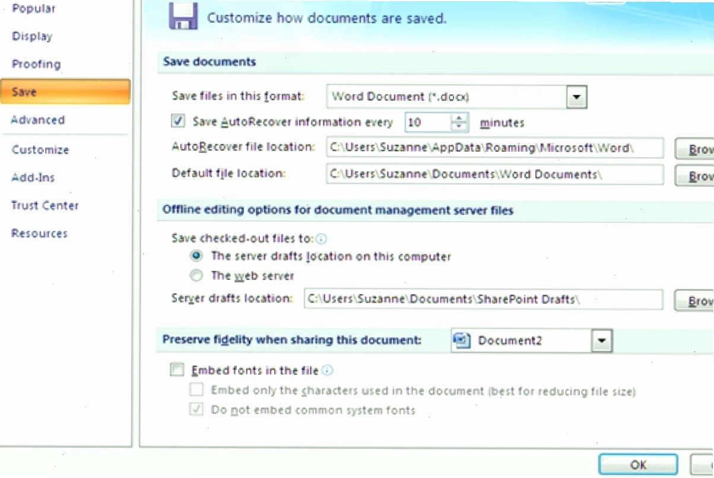Increase AutoRecover minutes with up arrow
The image size is (714, 478).
[459, 118]
